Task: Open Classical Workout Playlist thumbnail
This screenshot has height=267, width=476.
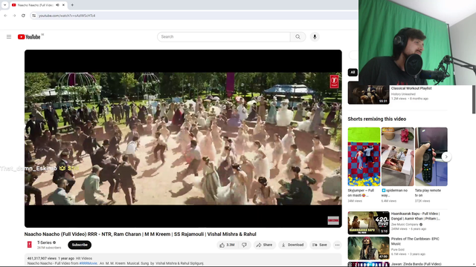Action: click(x=368, y=94)
